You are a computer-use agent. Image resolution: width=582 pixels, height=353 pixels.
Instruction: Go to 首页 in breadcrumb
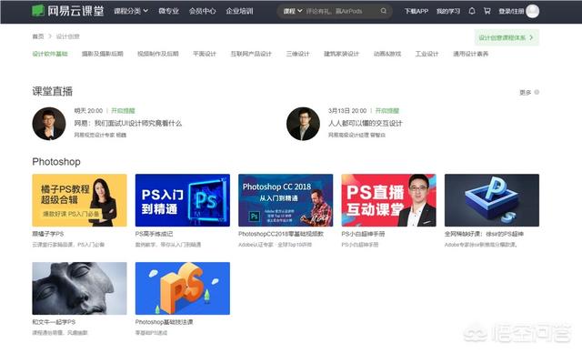38,36
